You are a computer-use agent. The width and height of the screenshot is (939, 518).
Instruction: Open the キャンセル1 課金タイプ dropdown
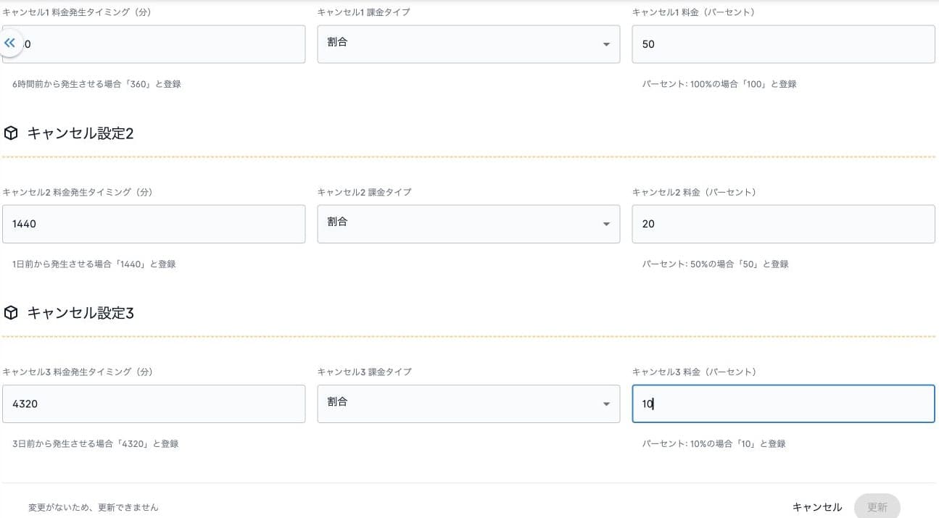point(468,44)
